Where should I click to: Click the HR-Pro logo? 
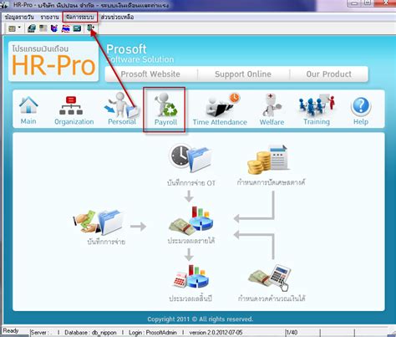point(53,61)
